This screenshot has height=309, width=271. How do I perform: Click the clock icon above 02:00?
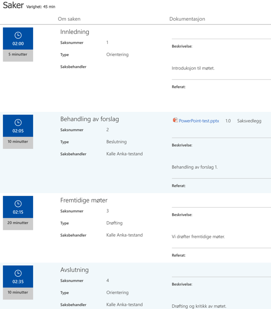[x=18, y=35]
